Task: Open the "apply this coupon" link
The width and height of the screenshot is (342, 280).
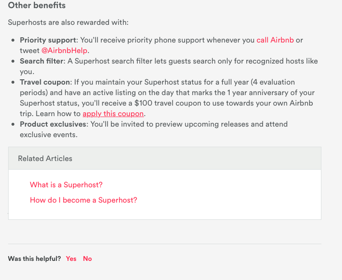Action: click(113, 114)
